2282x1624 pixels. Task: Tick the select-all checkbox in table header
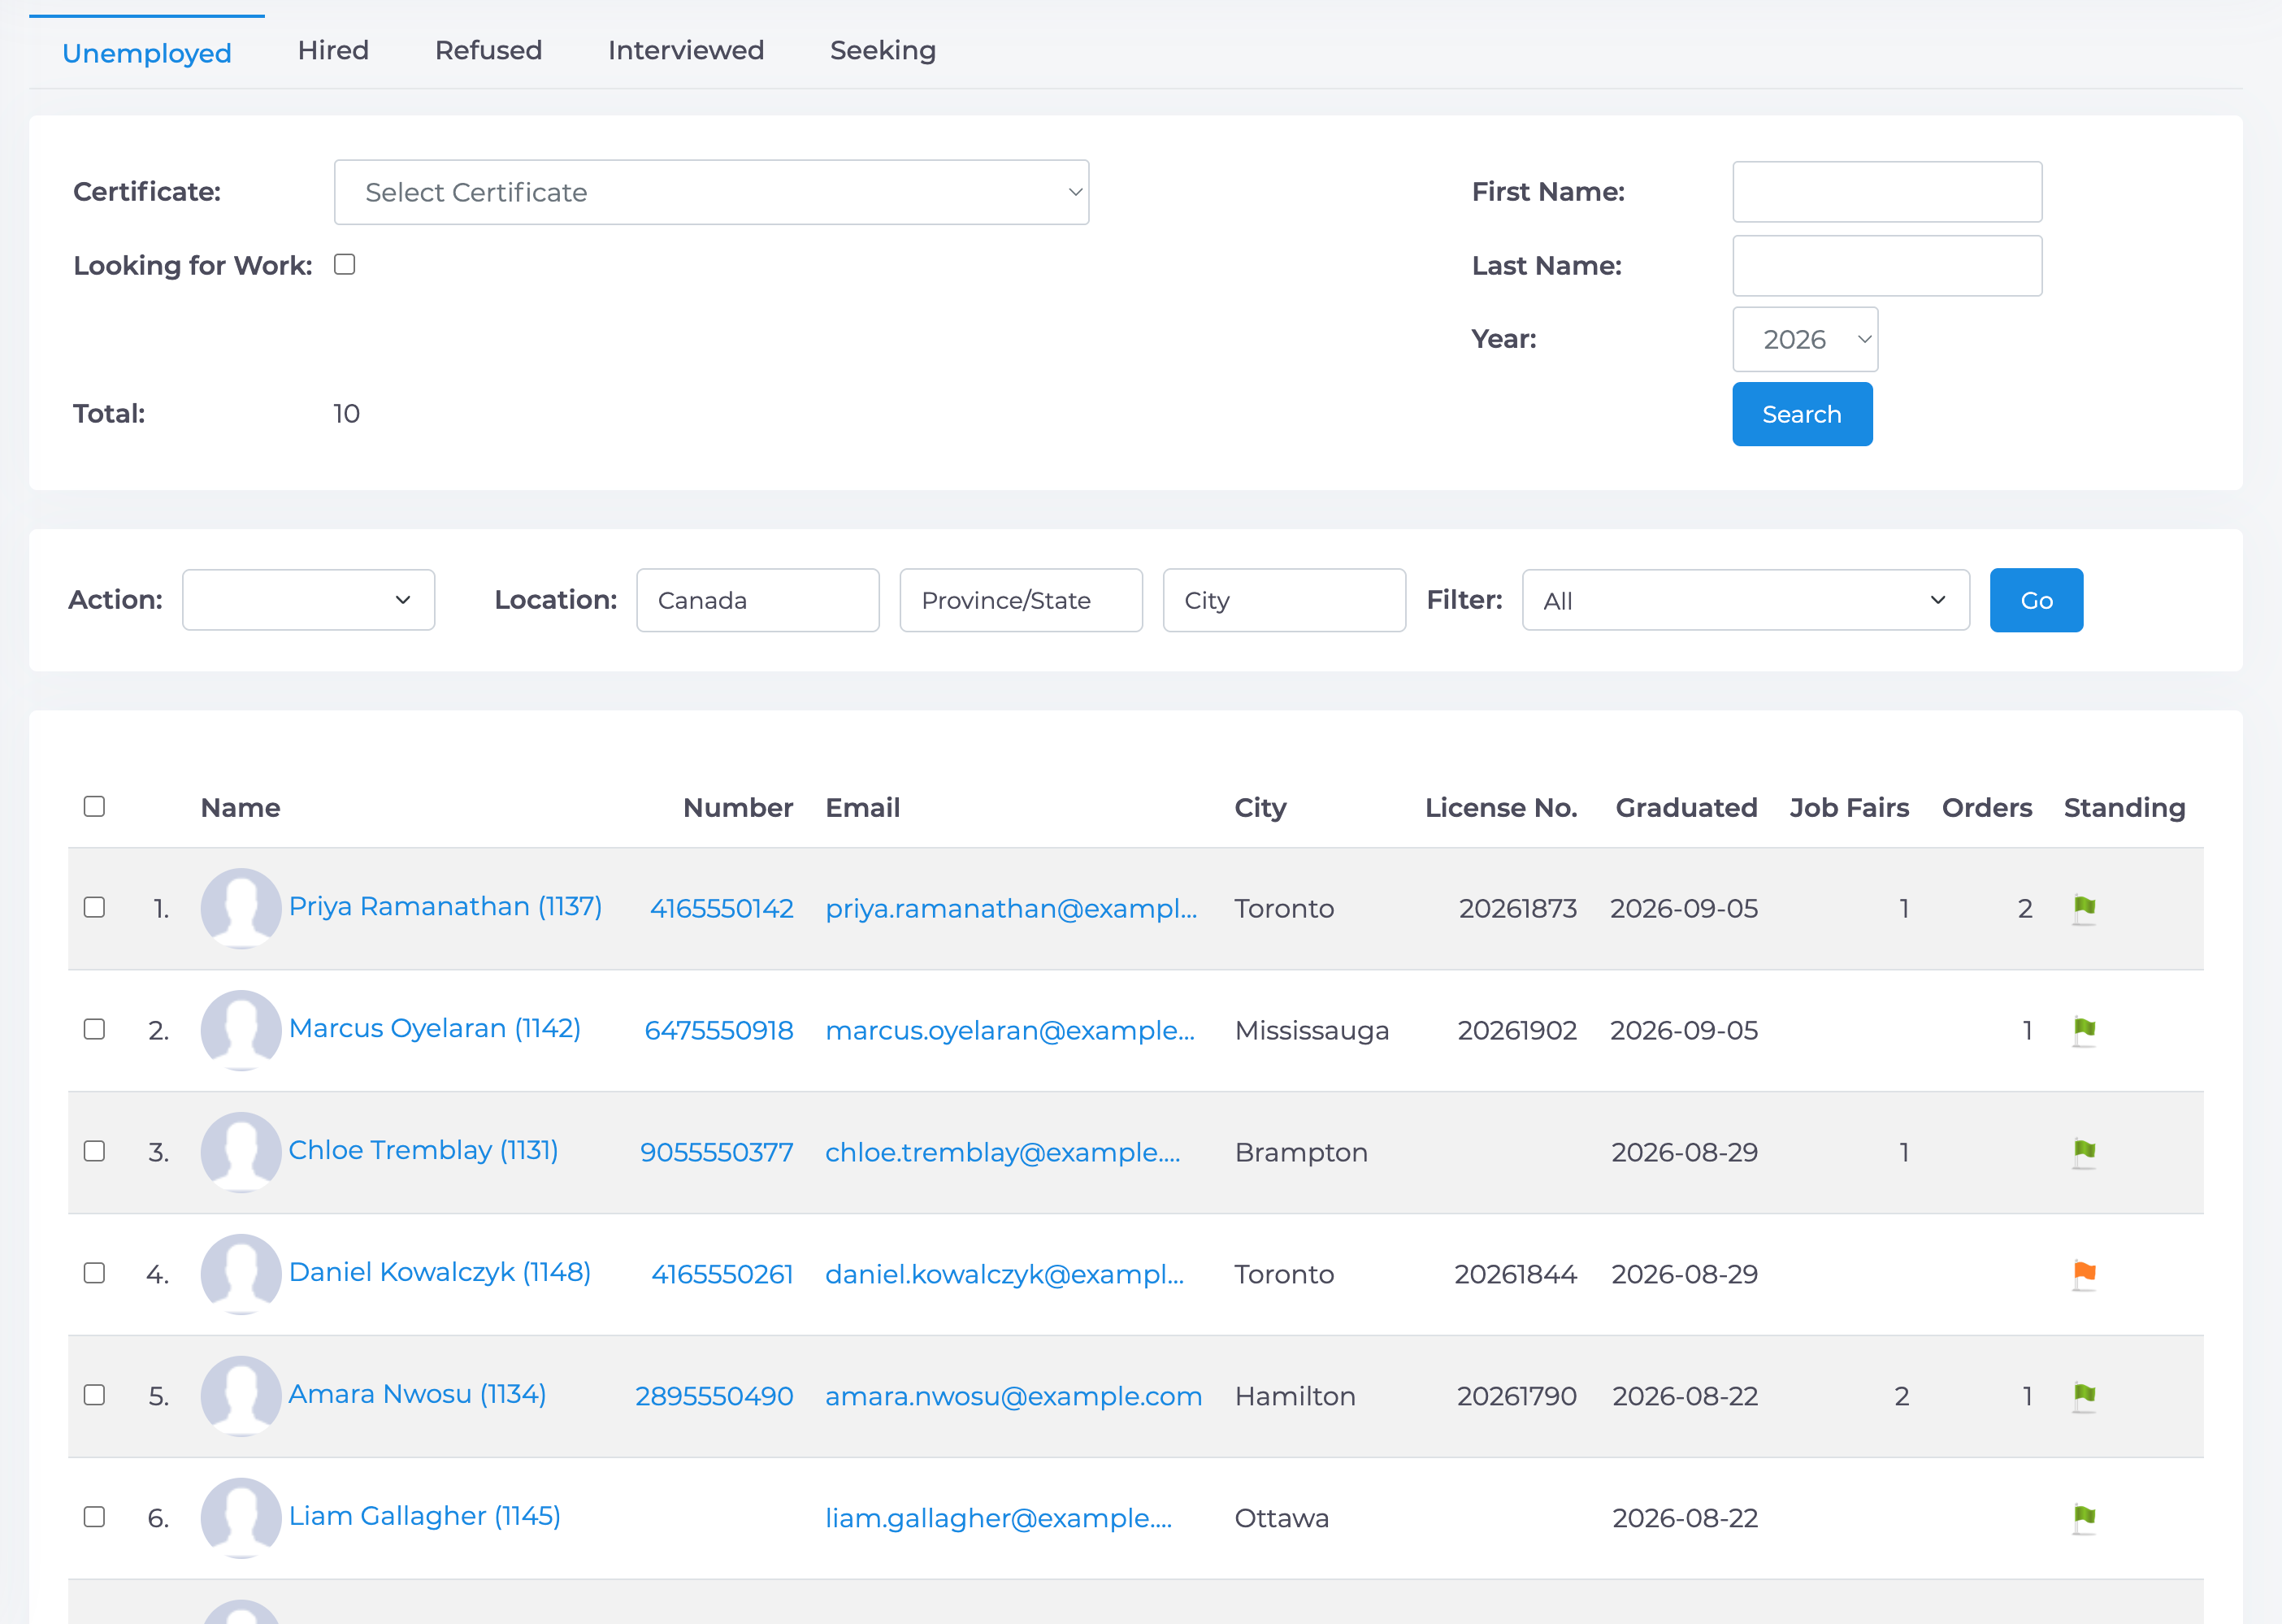coord(94,806)
